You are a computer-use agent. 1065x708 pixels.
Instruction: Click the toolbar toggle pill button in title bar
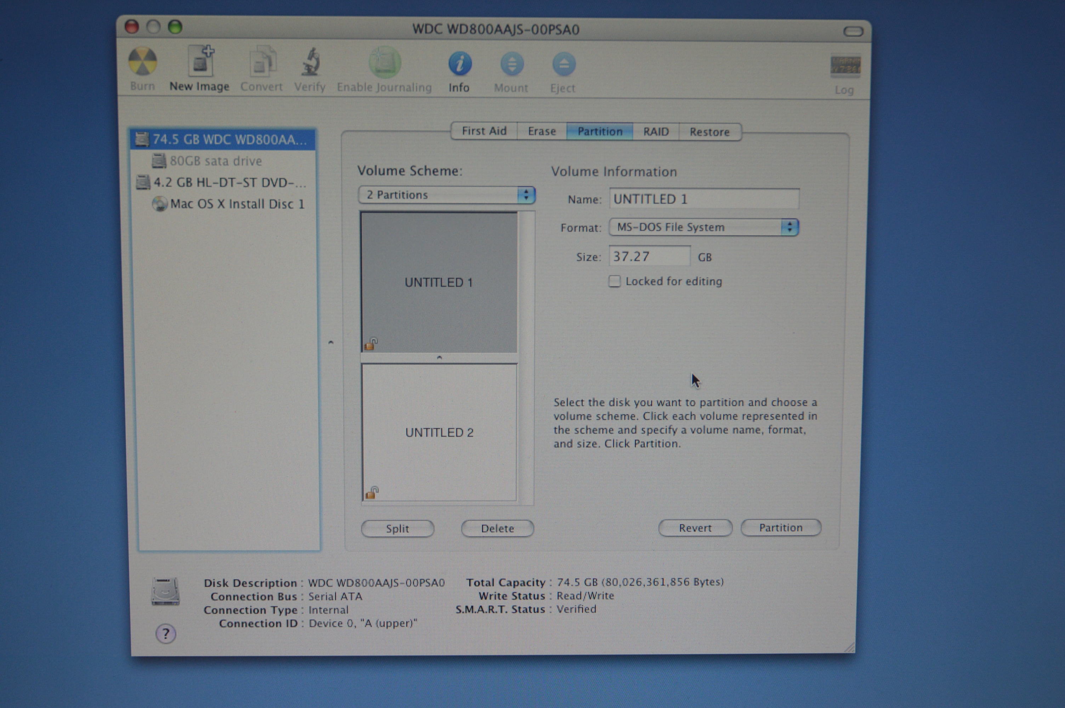pyautogui.click(x=853, y=31)
